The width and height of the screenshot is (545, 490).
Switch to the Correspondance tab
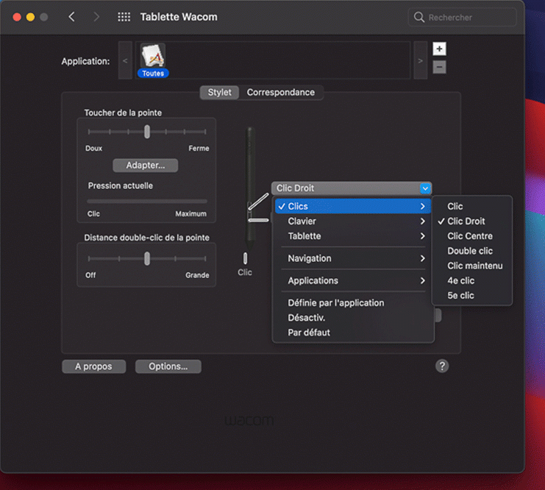coord(281,93)
